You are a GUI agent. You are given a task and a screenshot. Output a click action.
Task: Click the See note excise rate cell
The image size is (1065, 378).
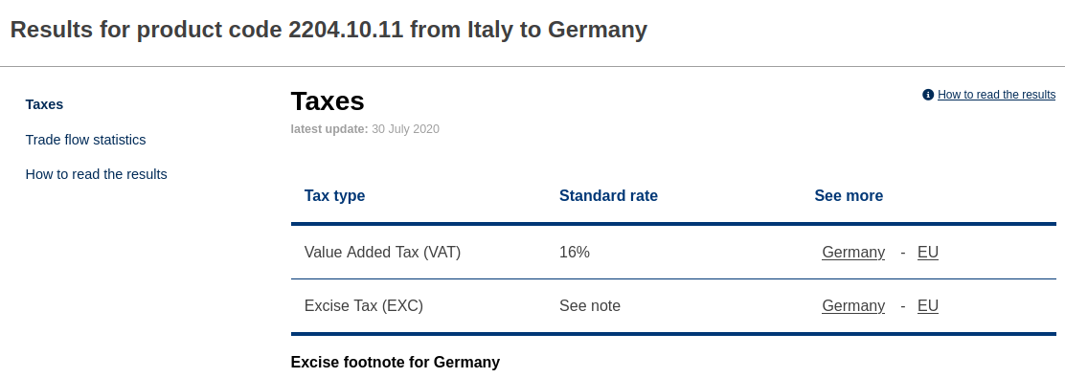point(590,306)
